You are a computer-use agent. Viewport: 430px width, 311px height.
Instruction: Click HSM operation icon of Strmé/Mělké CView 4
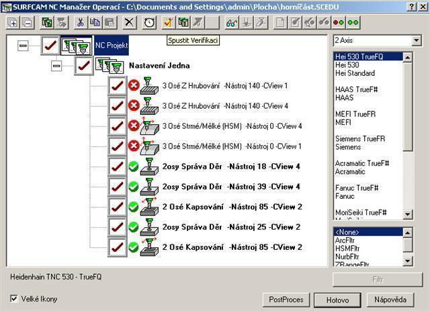click(149, 126)
